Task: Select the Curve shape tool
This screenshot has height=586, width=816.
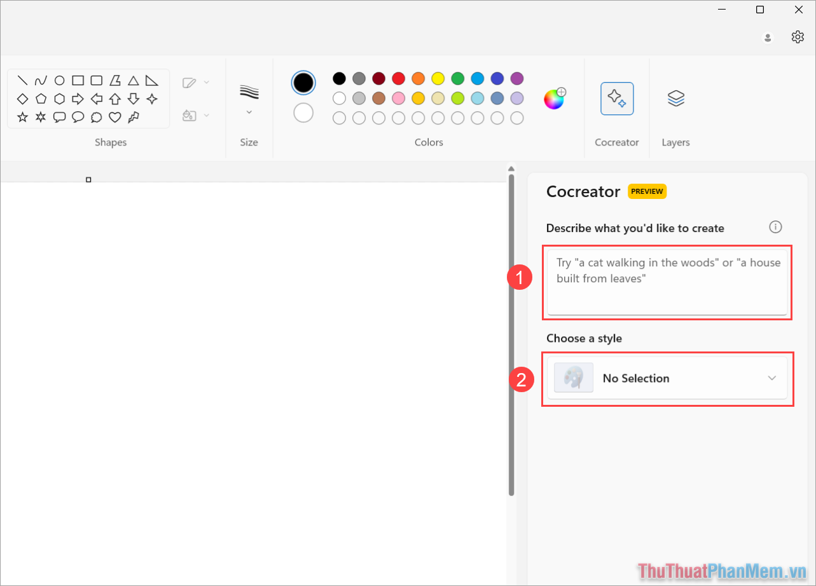Action: coord(41,81)
